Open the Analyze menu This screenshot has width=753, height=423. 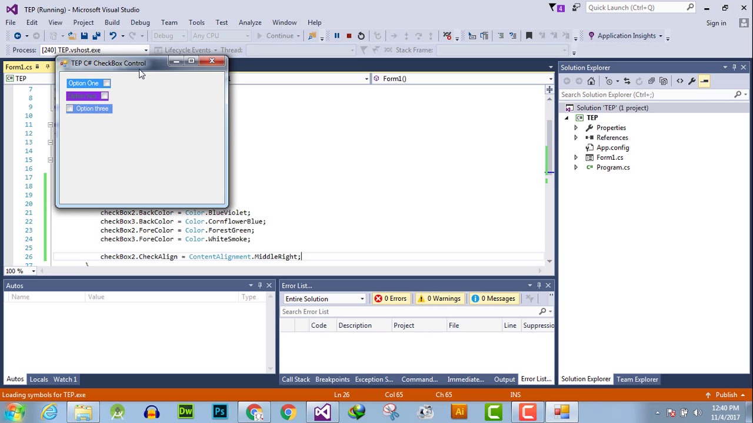(250, 22)
